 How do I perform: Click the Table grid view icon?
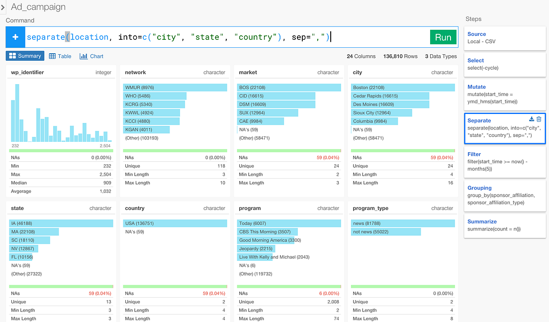coord(52,56)
